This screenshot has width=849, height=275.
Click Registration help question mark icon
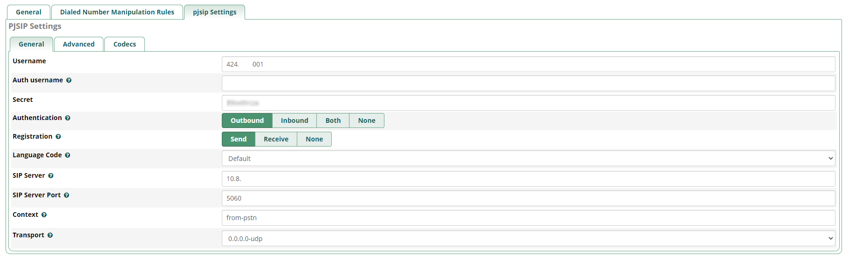58,137
